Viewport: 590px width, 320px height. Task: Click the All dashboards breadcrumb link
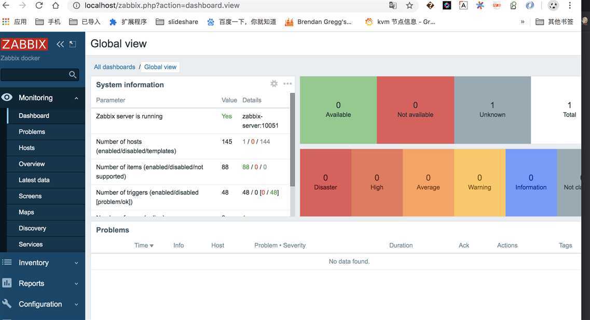[x=114, y=67]
